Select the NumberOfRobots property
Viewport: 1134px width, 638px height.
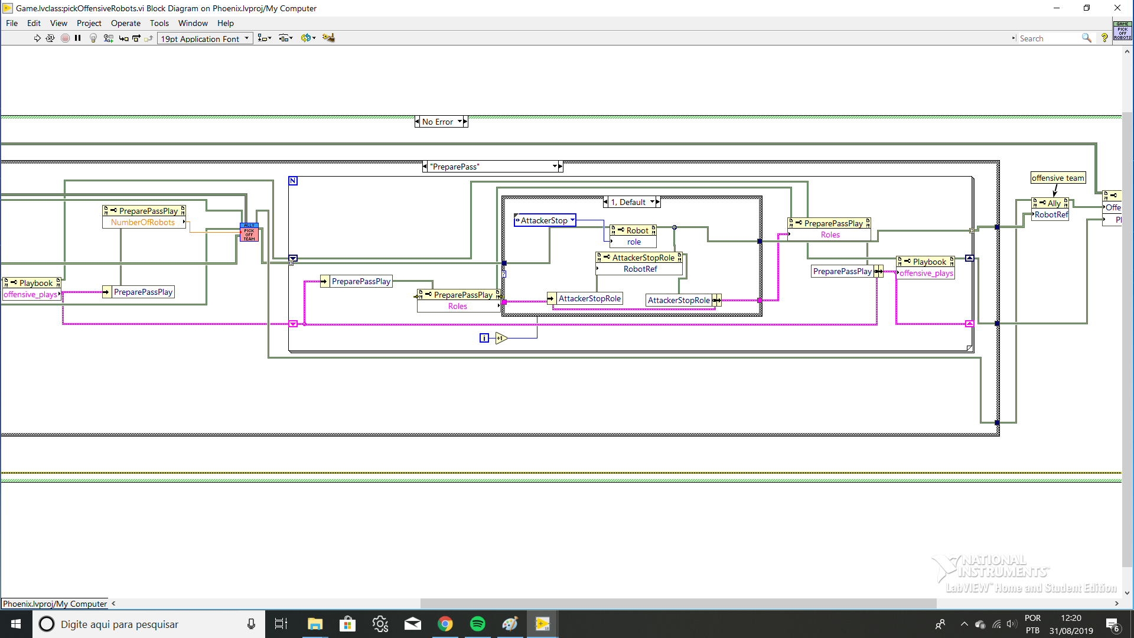click(x=144, y=222)
